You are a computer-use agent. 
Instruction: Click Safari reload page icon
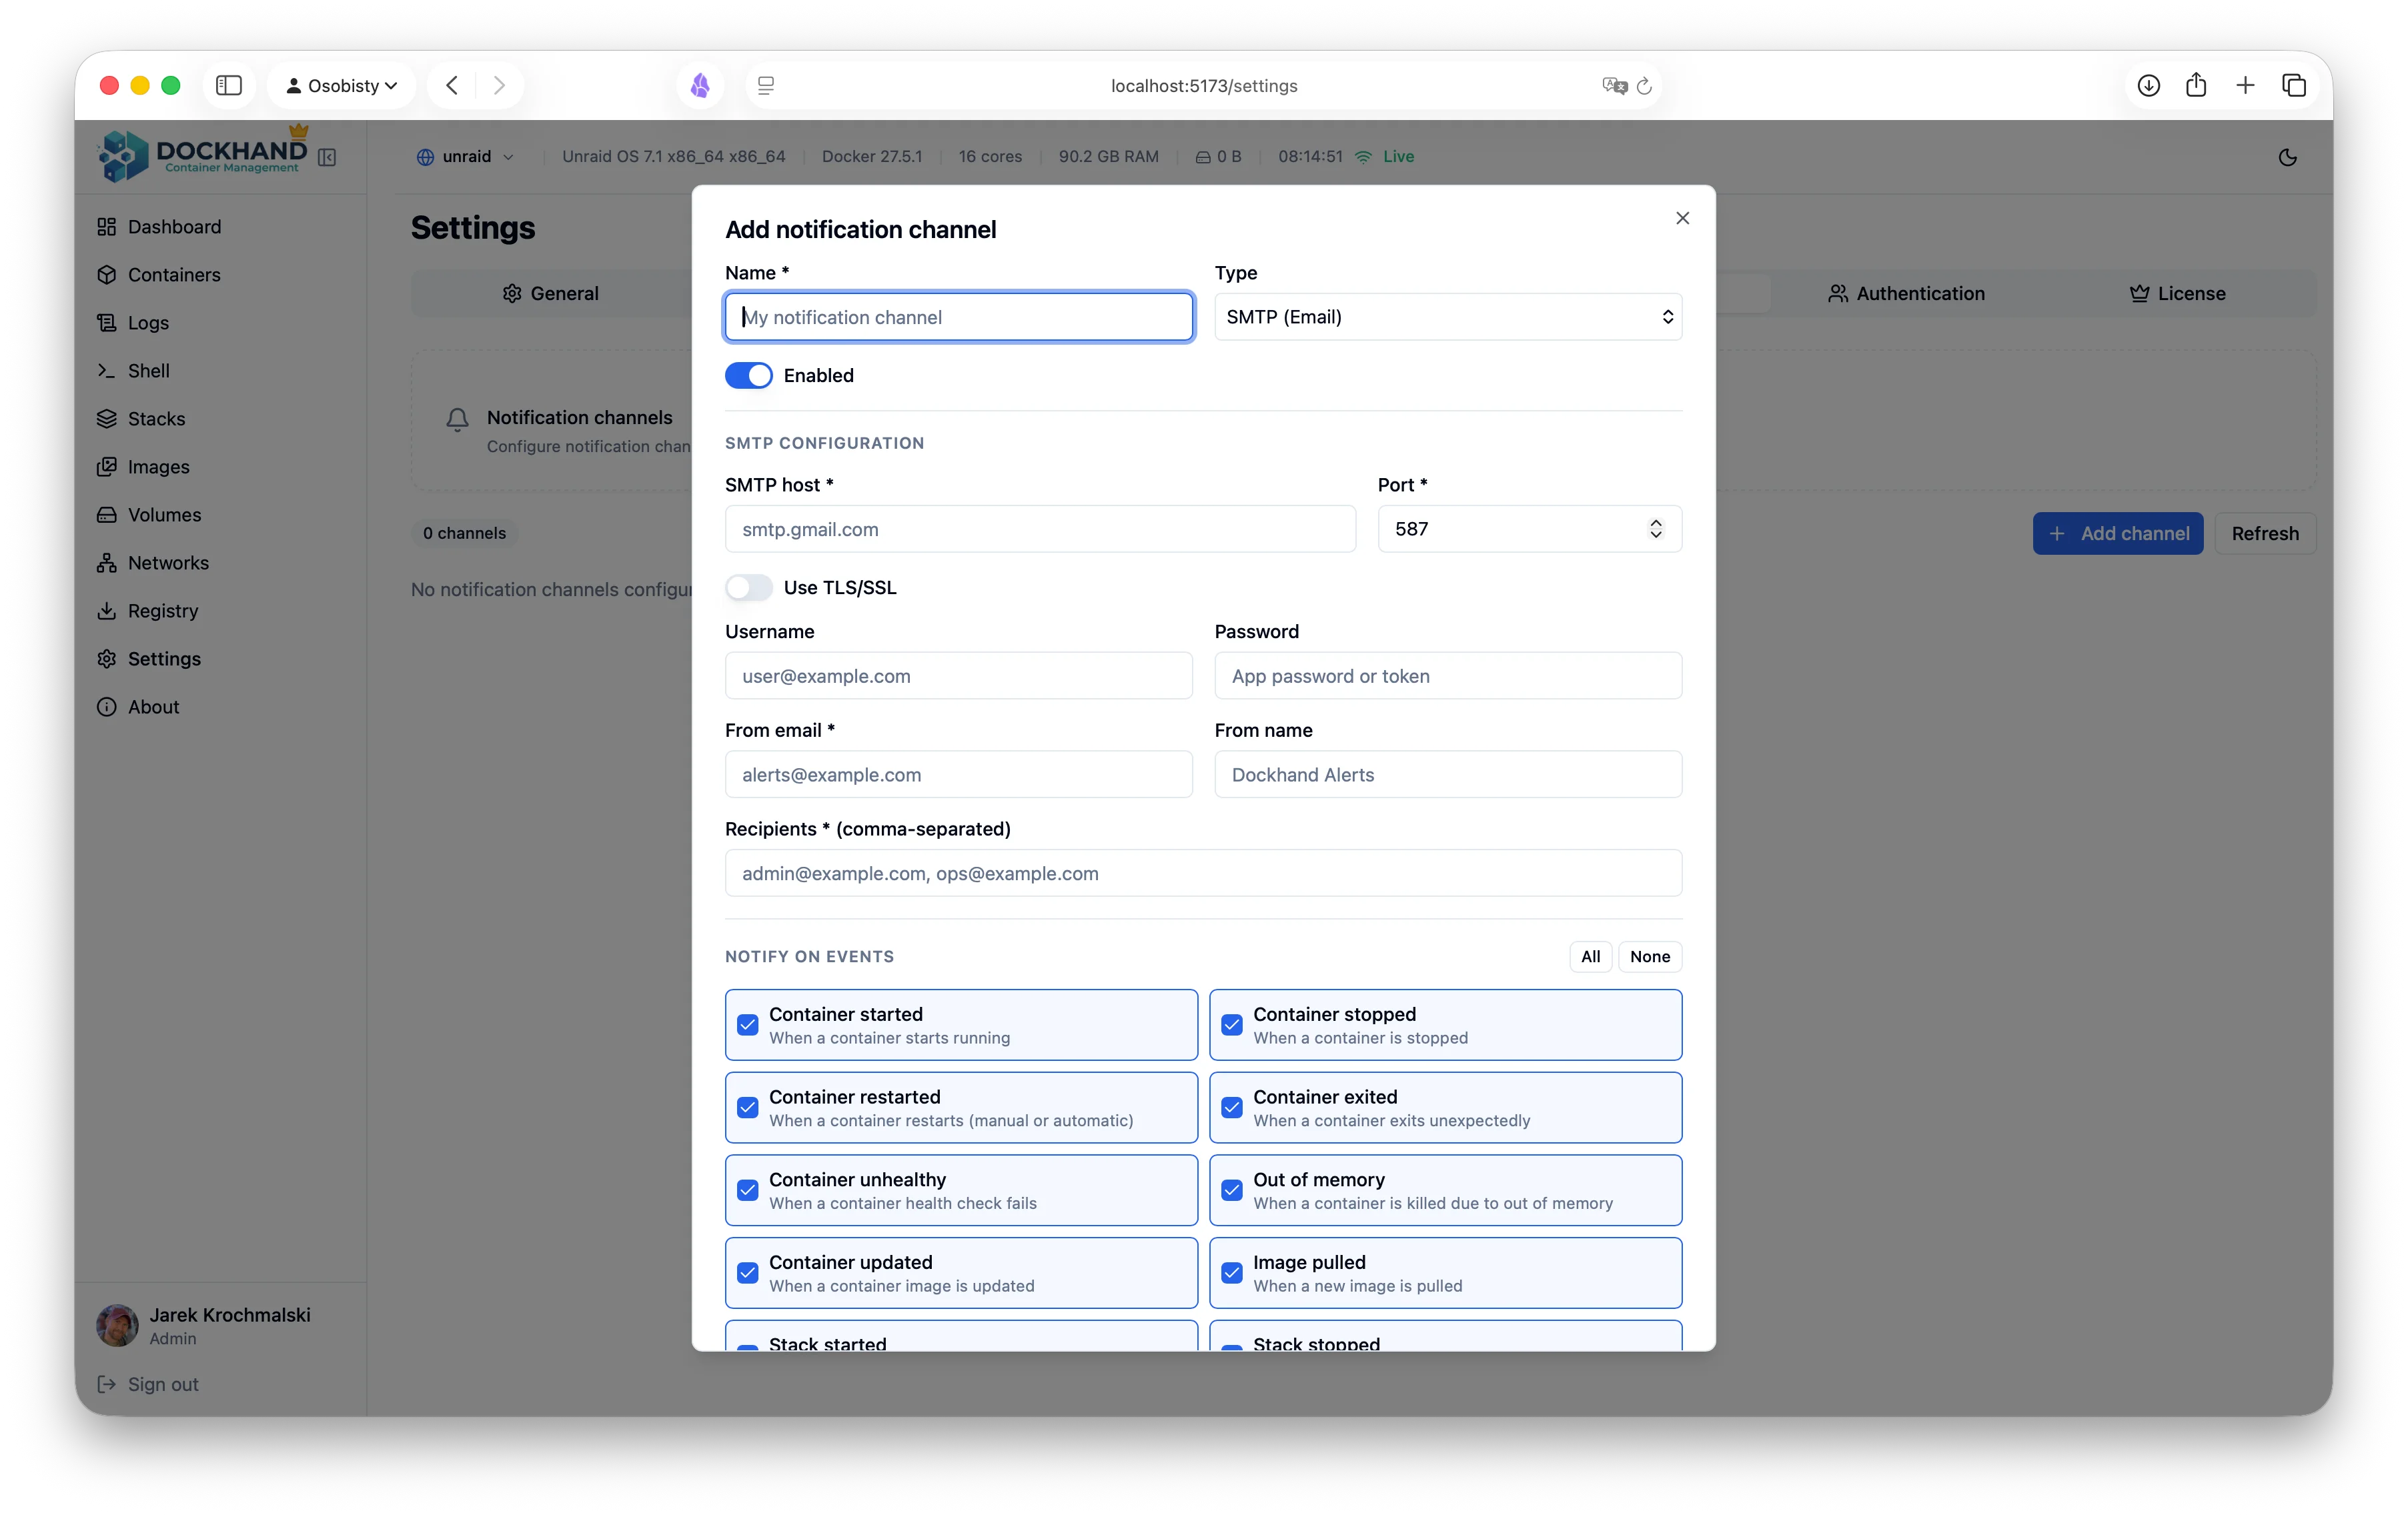click(1644, 86)
